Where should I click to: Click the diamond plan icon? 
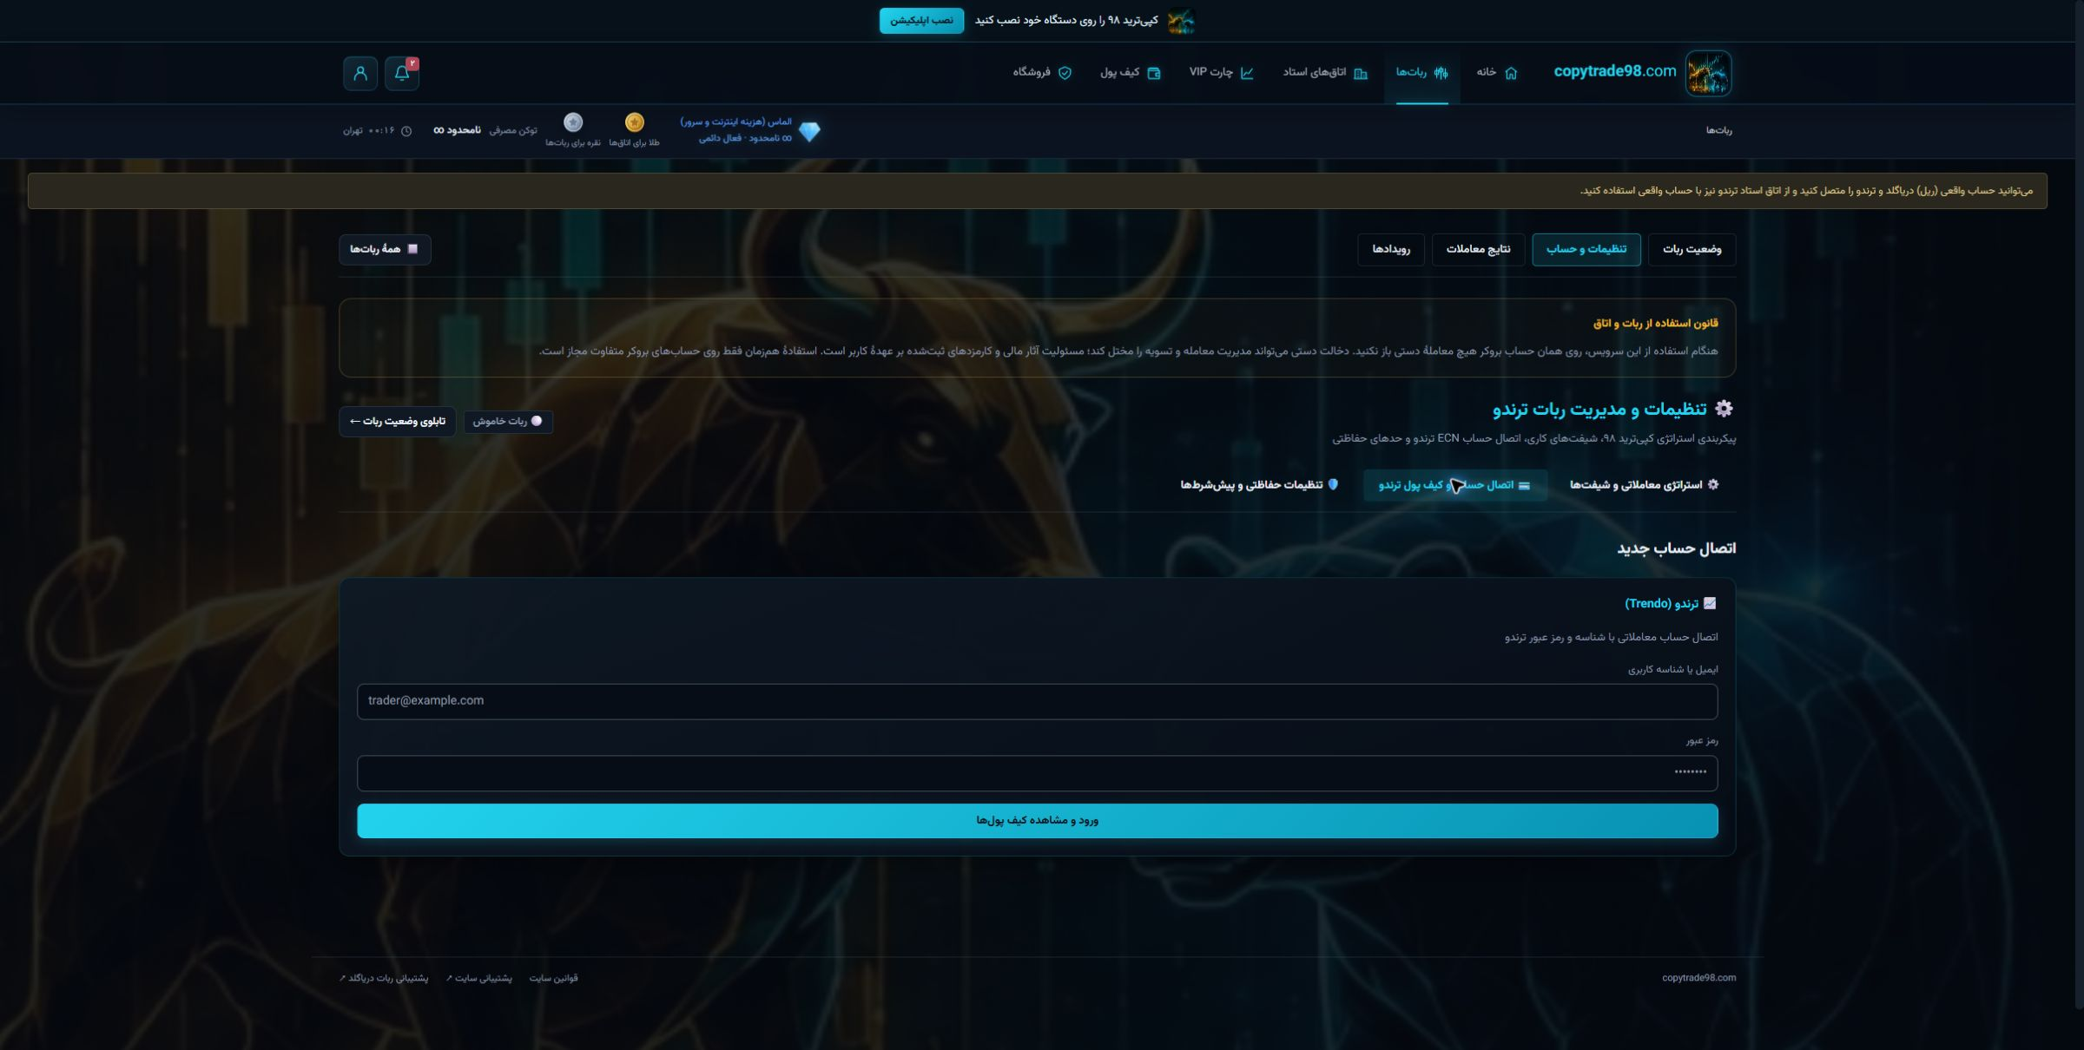click(x=809, y=131)
